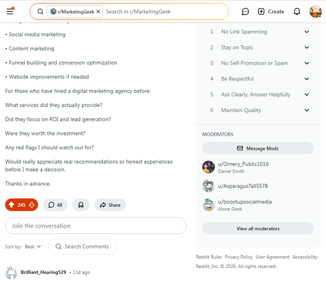Give an award to the post
Viewport: 326px width, 283px height.
81,205
